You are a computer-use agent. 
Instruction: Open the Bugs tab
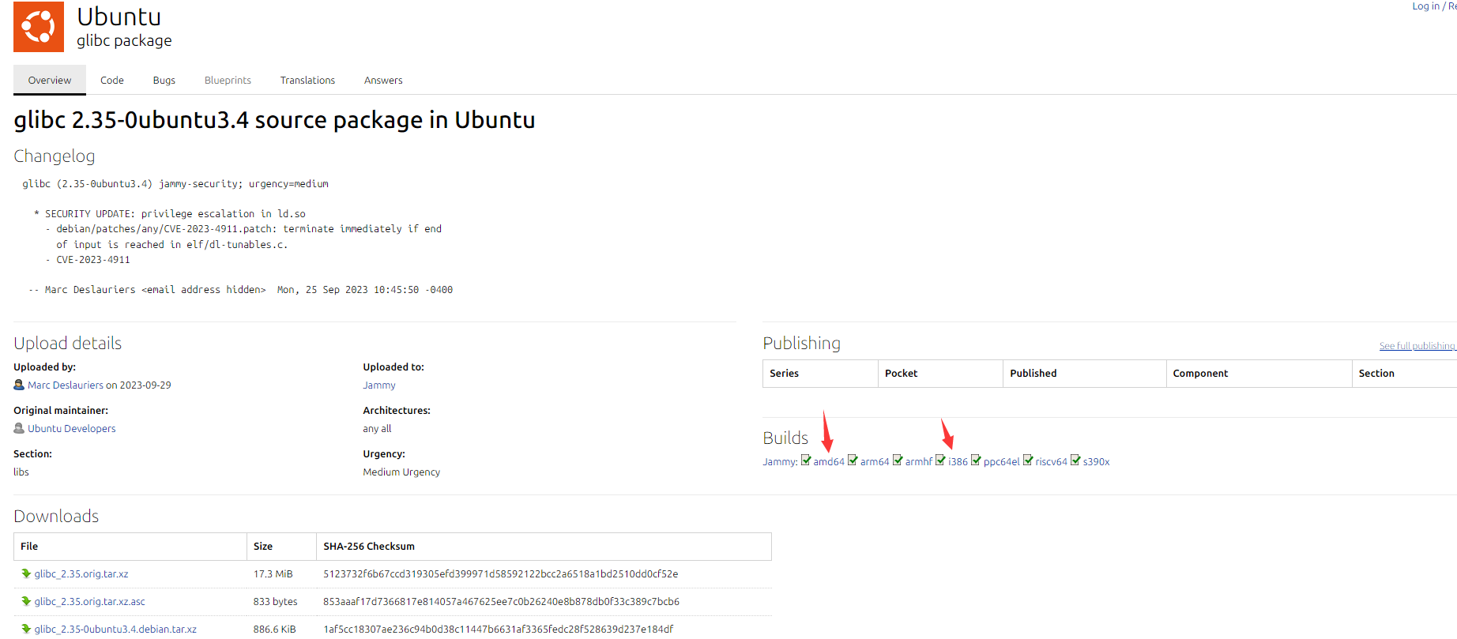164,81
